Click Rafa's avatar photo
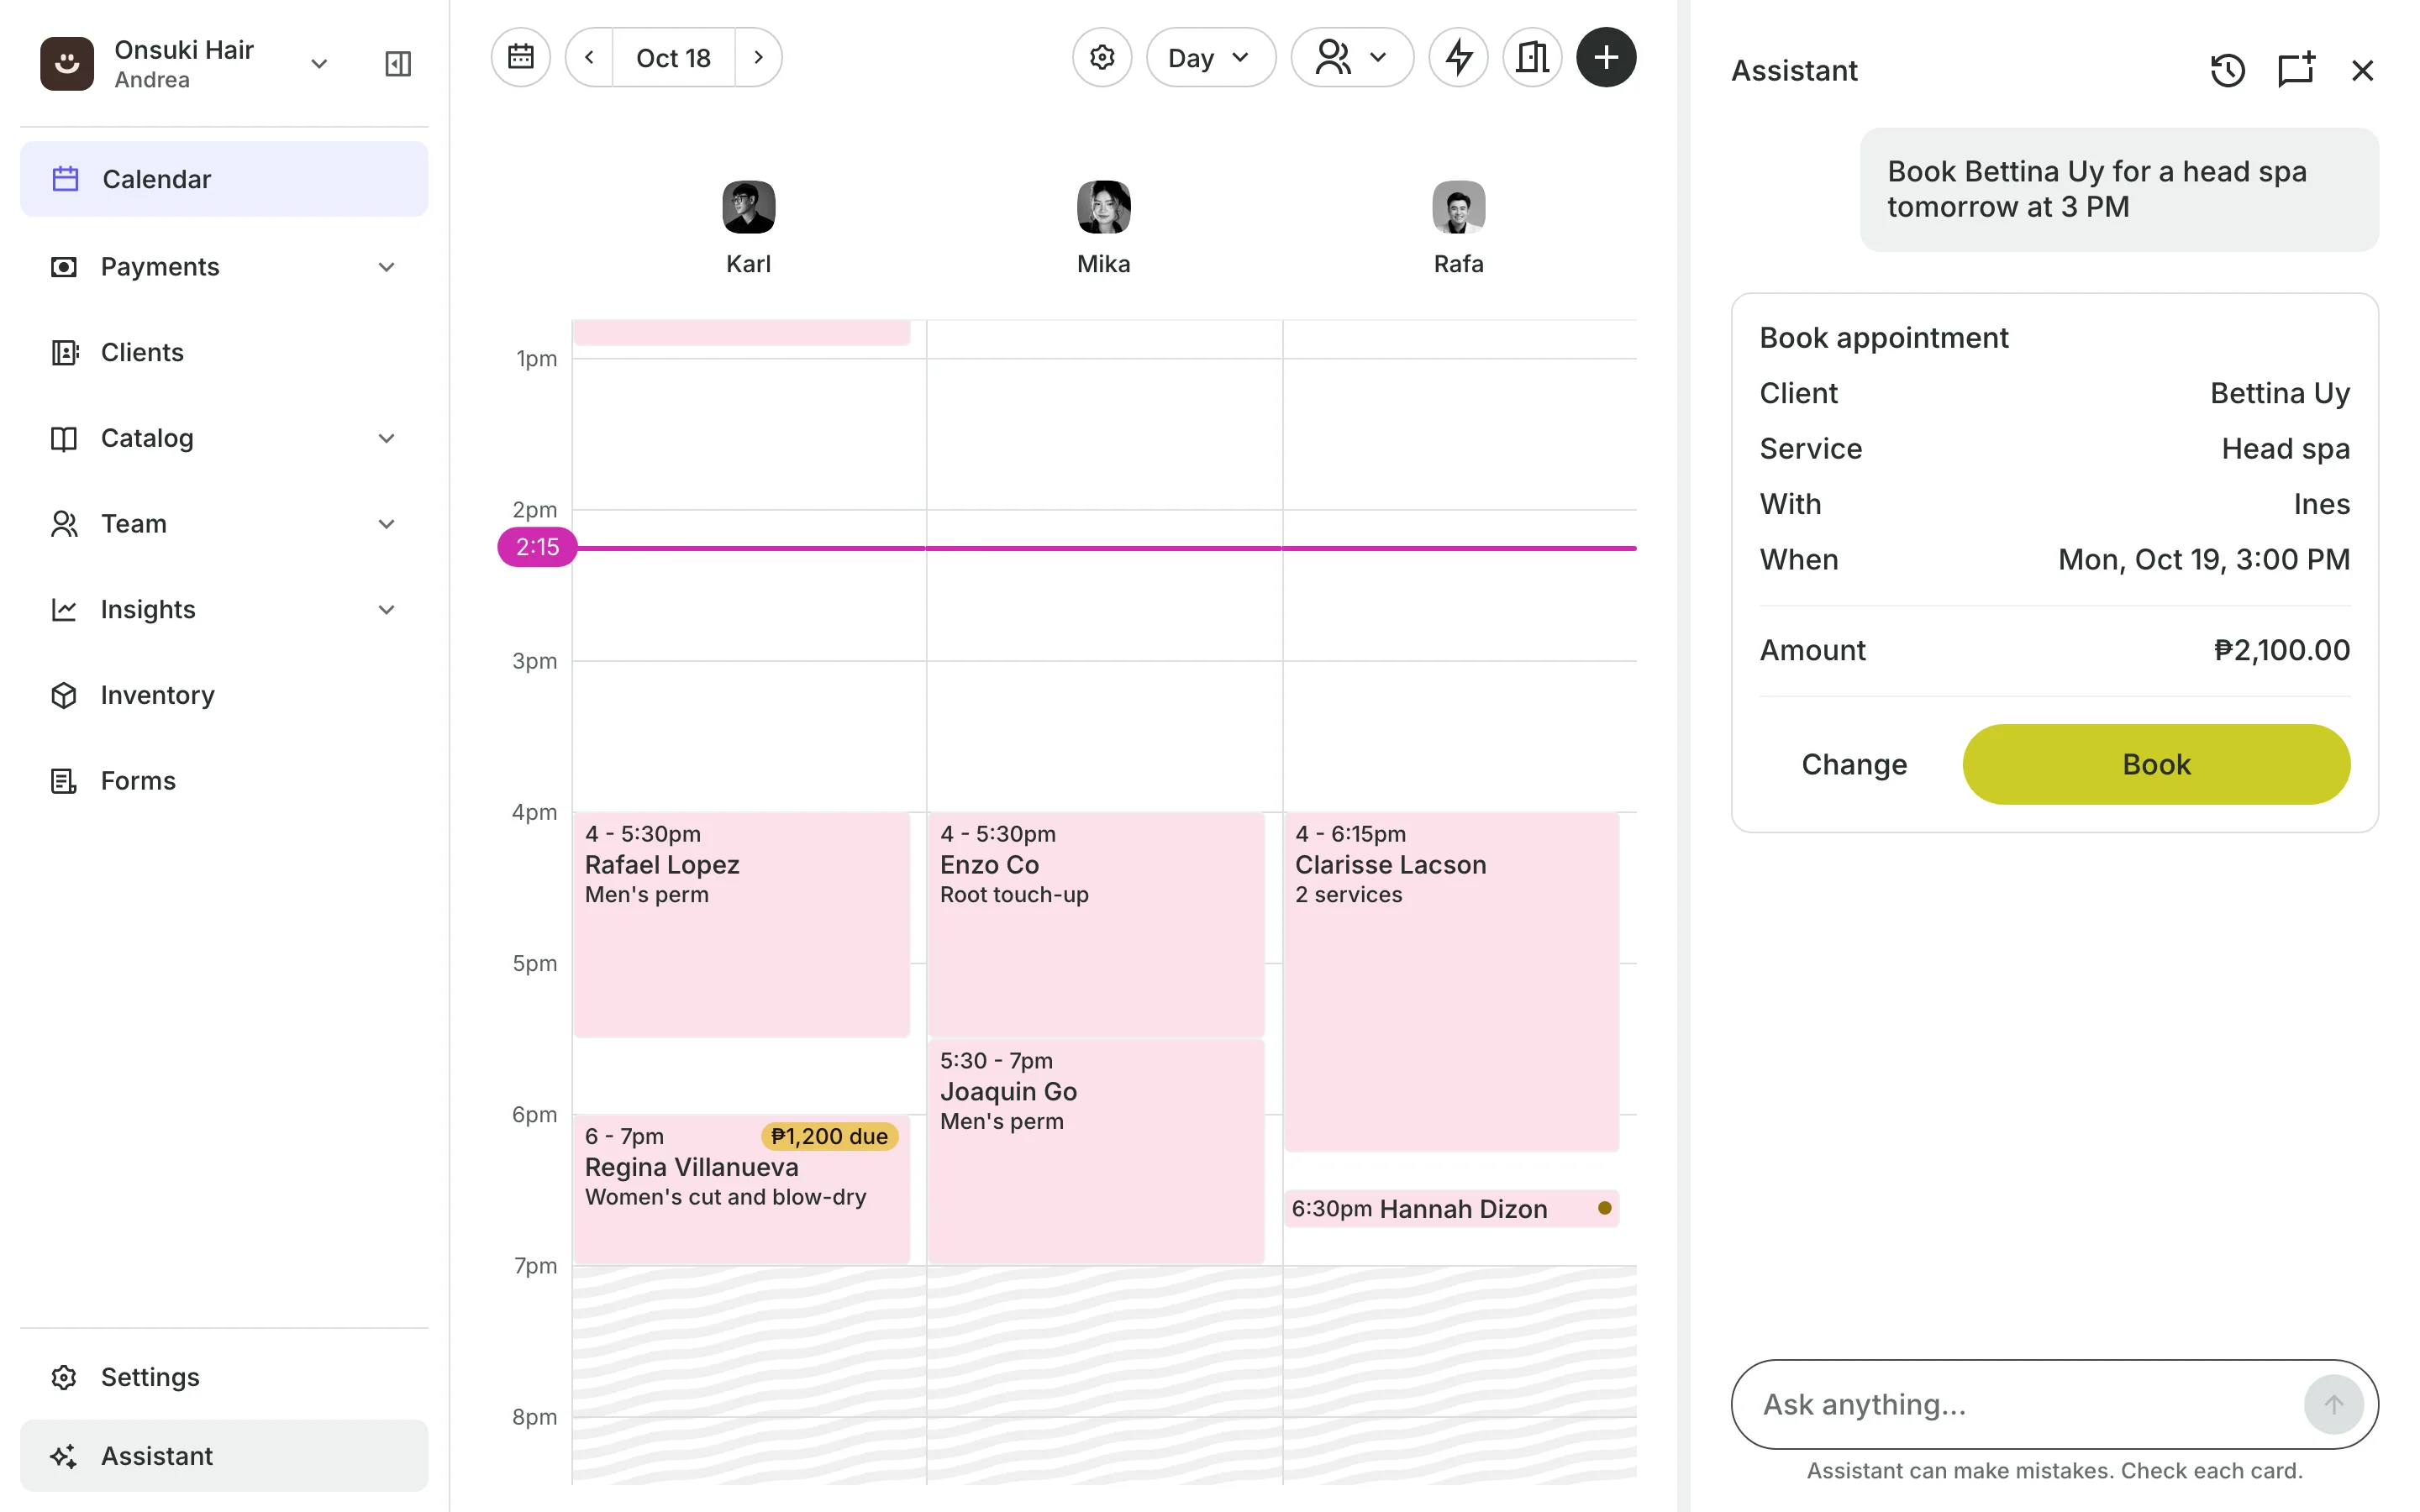The height and width of the screenshot is (1512, 2420). 1458,207
